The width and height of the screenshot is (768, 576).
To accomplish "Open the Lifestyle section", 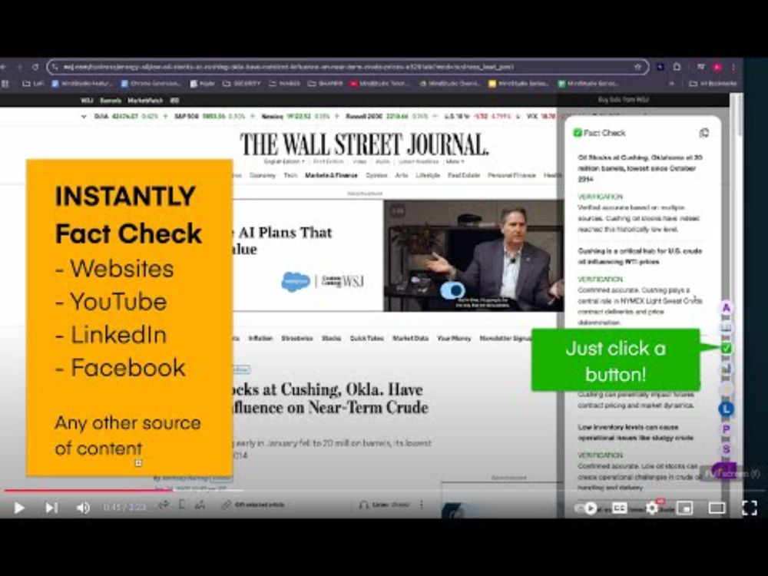I will pyautogui.click(x=428, y=175).
